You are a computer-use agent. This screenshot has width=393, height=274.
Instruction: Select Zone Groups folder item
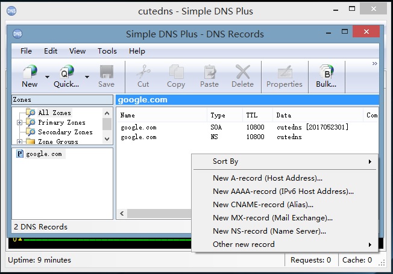pyautogui.click(x=58, y=142)
